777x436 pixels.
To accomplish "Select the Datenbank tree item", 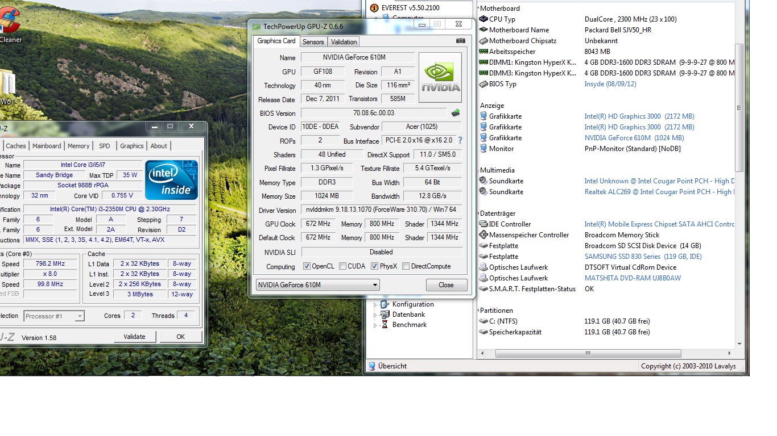I will point(408,315).
